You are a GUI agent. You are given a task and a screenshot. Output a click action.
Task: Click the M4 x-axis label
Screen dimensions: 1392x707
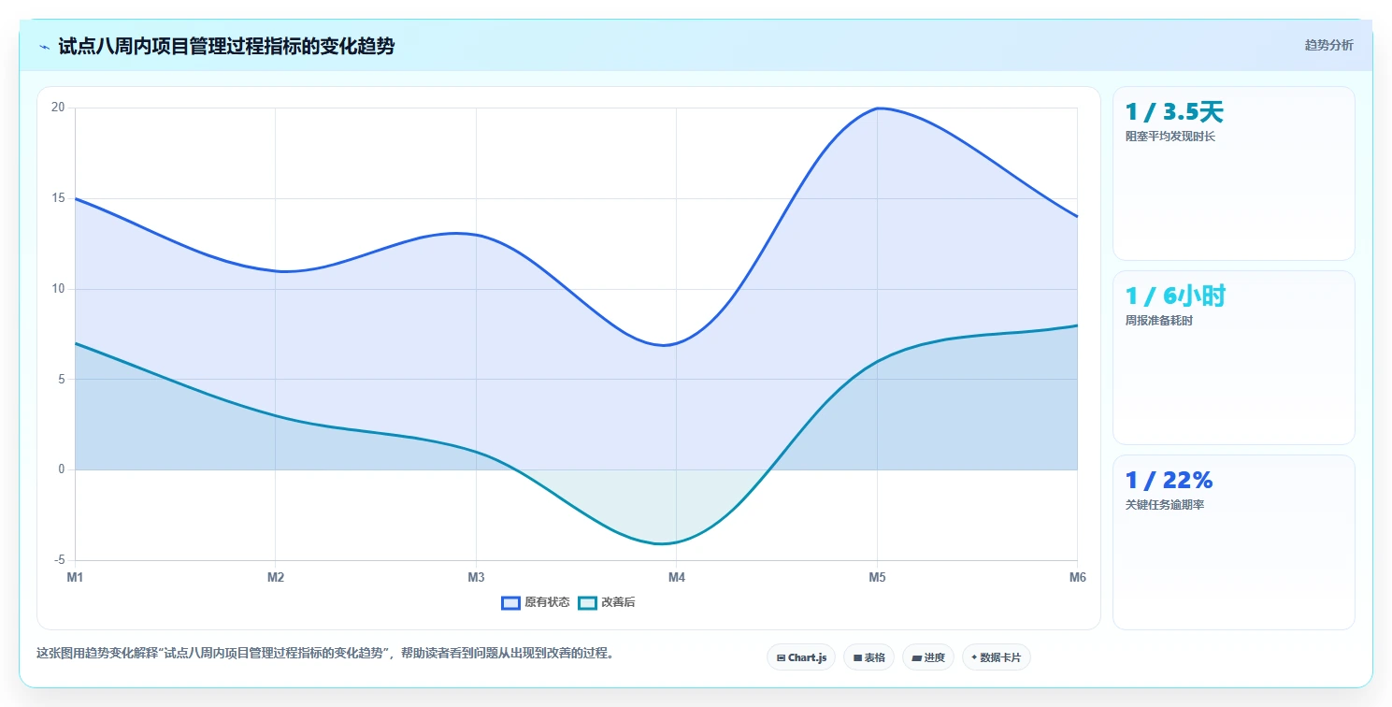tap(677, 578)
